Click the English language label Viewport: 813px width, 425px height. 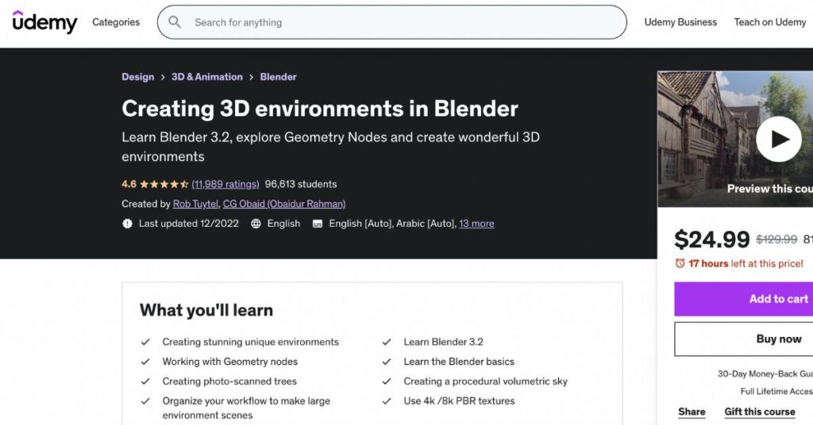pos(283,224)
